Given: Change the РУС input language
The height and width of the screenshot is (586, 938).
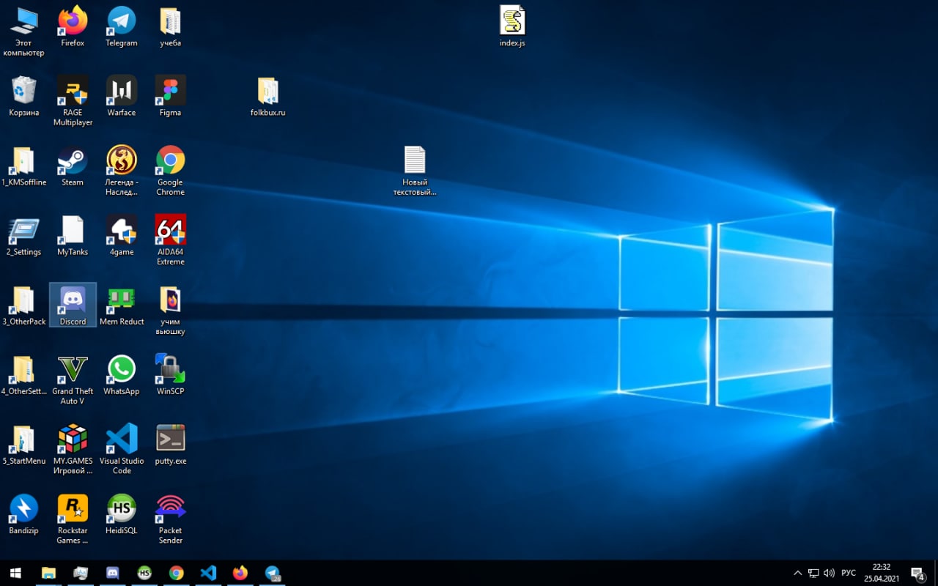Looking at the screenshot, I should point(849,573).
